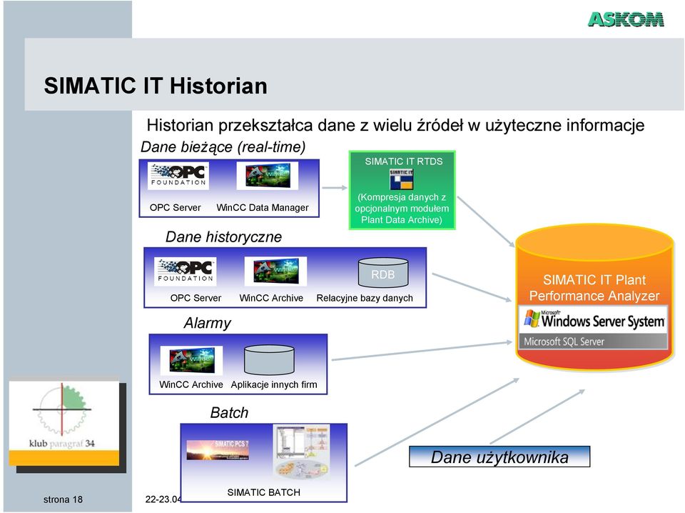Click 'Aplikacje innych firm' label

pos(274,384)
